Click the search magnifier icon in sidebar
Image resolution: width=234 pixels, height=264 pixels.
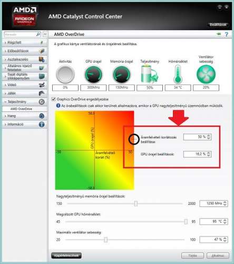(x=38, y=34)
